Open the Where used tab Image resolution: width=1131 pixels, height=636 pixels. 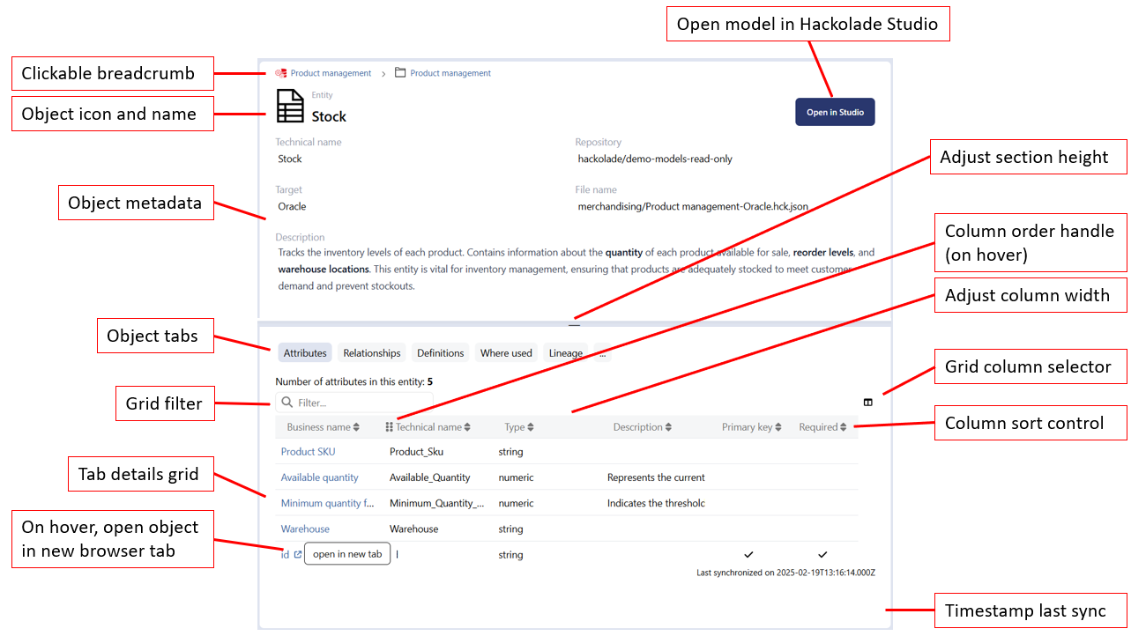pyautogui.click(x=506, y=353)
